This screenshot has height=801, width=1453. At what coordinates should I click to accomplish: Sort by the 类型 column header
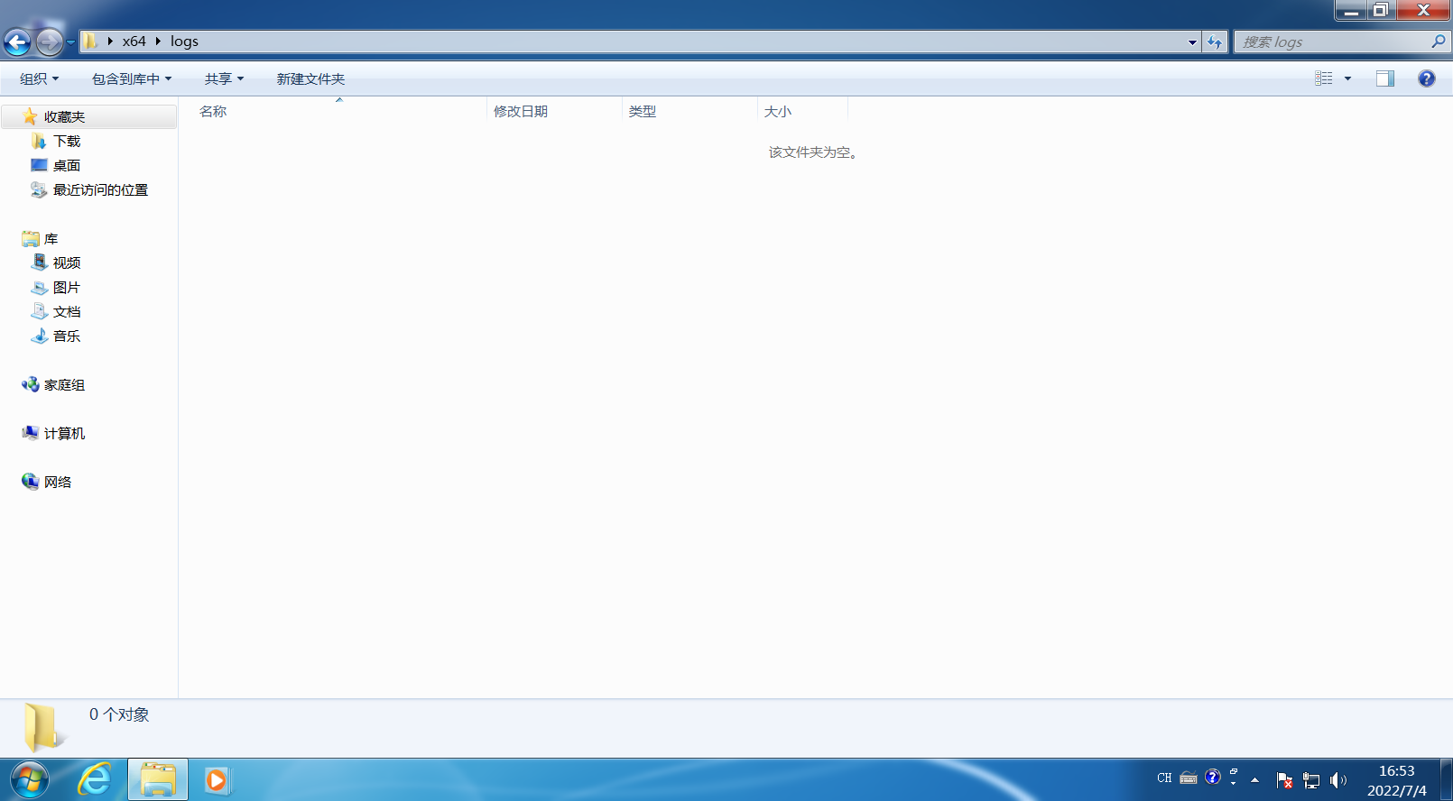(x=689, y=111)
